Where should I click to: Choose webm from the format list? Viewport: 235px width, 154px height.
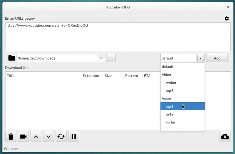tap(171, 83)
